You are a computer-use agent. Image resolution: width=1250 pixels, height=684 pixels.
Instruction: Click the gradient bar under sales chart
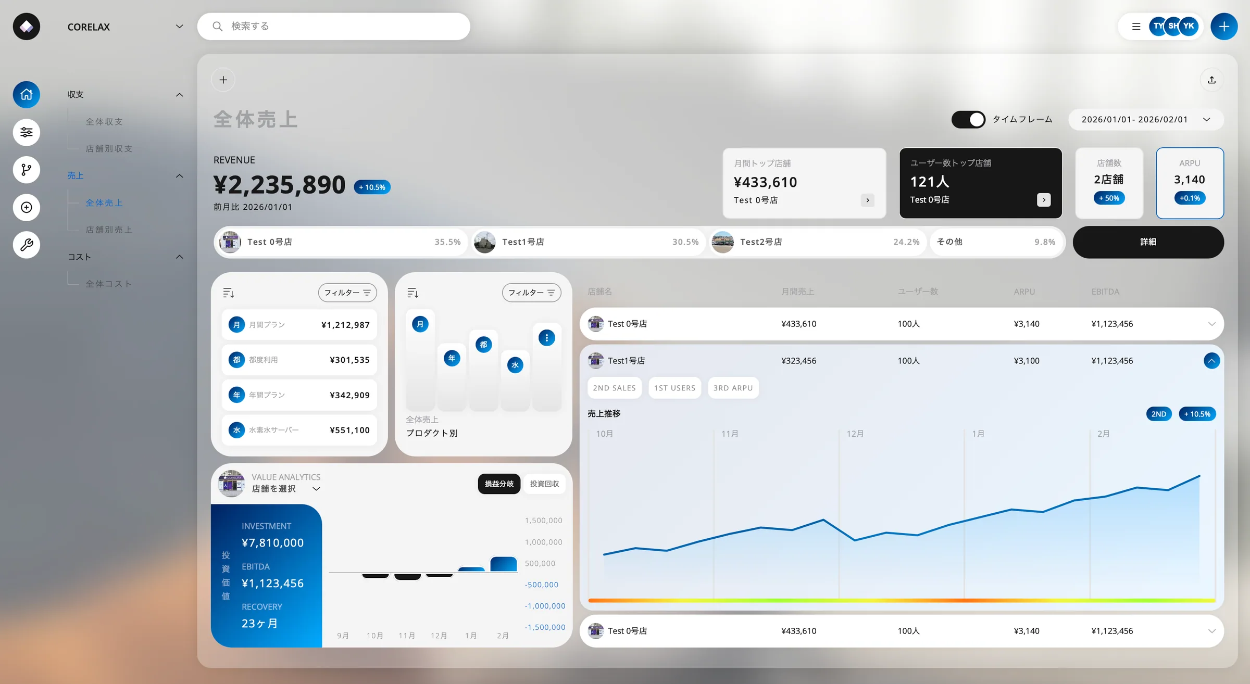pyautogui.click(x=902, y=600)
